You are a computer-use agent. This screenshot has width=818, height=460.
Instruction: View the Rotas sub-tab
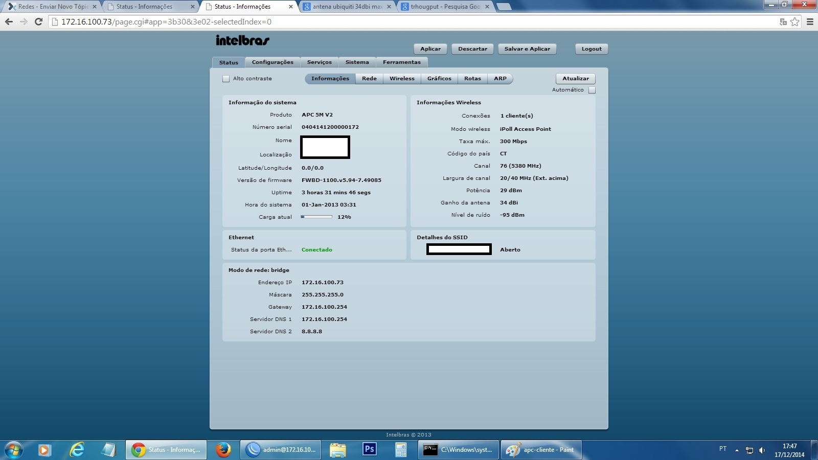tap(472, 79)
